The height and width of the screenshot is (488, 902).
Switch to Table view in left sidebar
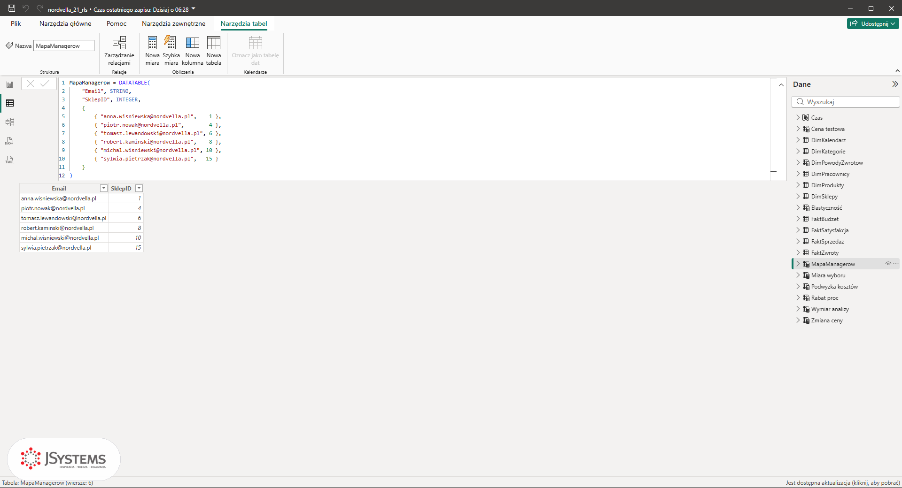click(10, 103)
